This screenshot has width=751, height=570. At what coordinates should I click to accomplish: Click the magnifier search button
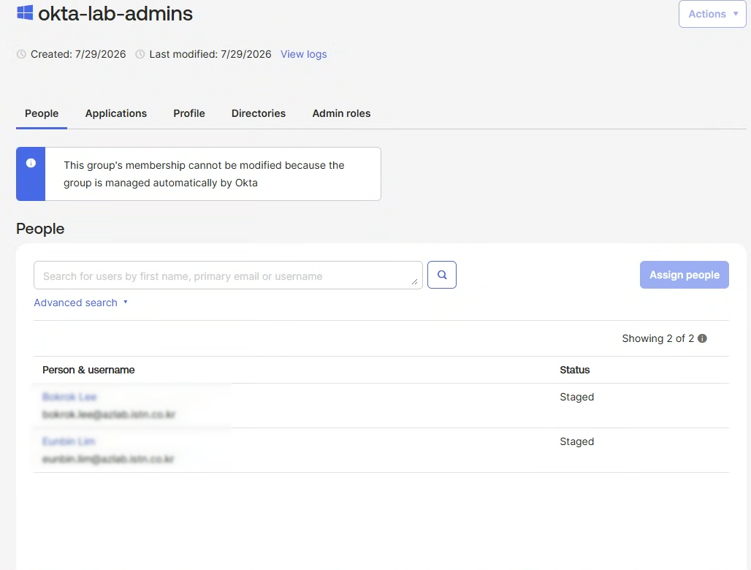[441, 275]
